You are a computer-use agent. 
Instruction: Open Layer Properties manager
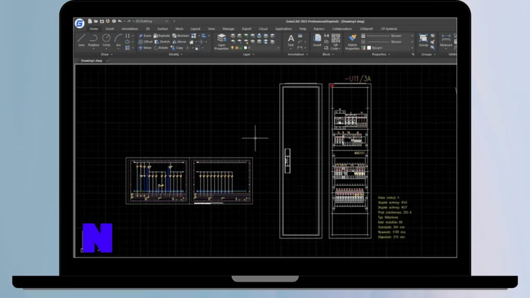coord(222,41)
